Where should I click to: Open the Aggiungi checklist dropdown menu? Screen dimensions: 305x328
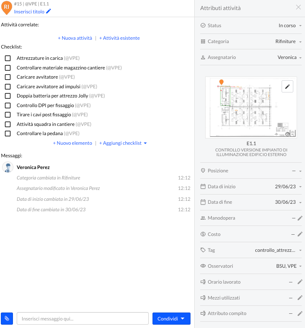pyautogui.click(x=123, y=143)
